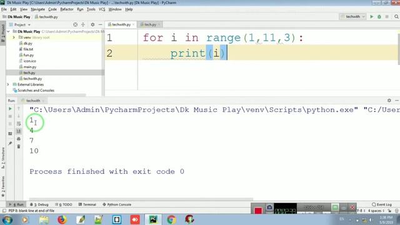Select techwith.py in project tree

click(32, 79)
